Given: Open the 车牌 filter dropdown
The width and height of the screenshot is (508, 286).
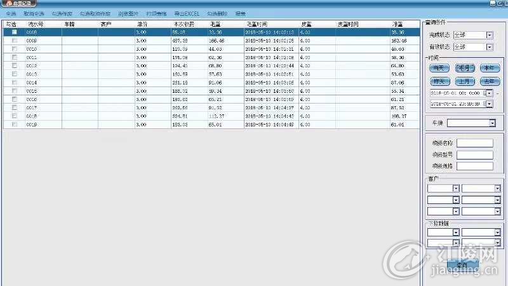Looking at the screenshot, I should click(492, 123).
